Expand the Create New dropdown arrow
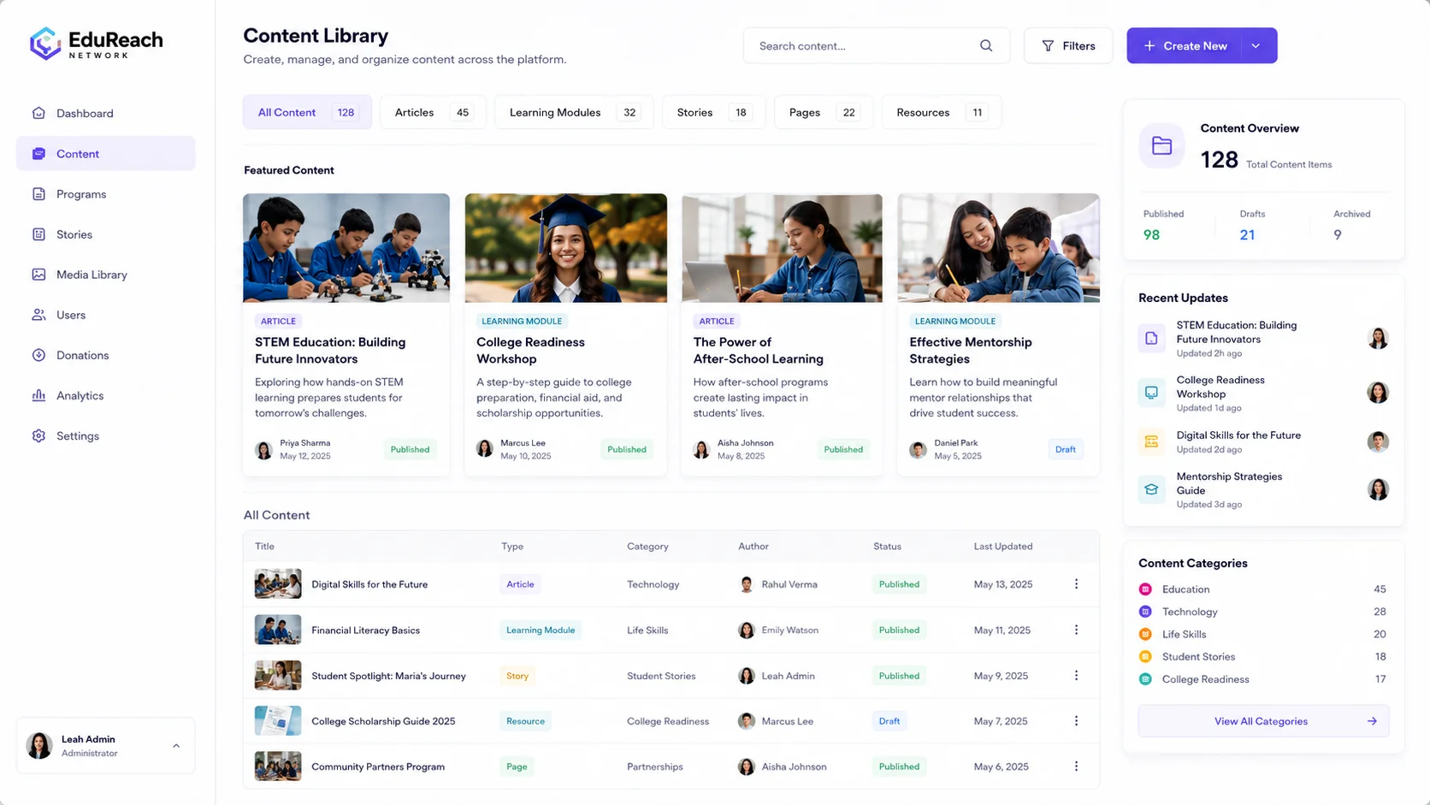This screenshot has width=1430, height=805. (x=1256, y=46)
